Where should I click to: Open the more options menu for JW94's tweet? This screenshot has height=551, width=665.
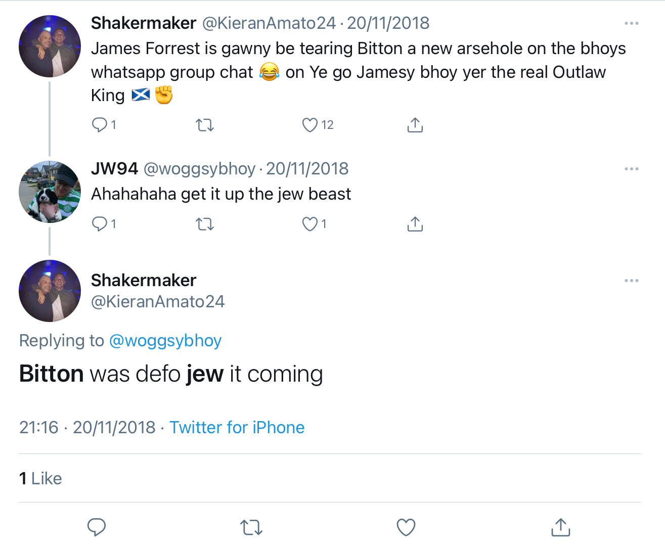click(x=631, y=169)
